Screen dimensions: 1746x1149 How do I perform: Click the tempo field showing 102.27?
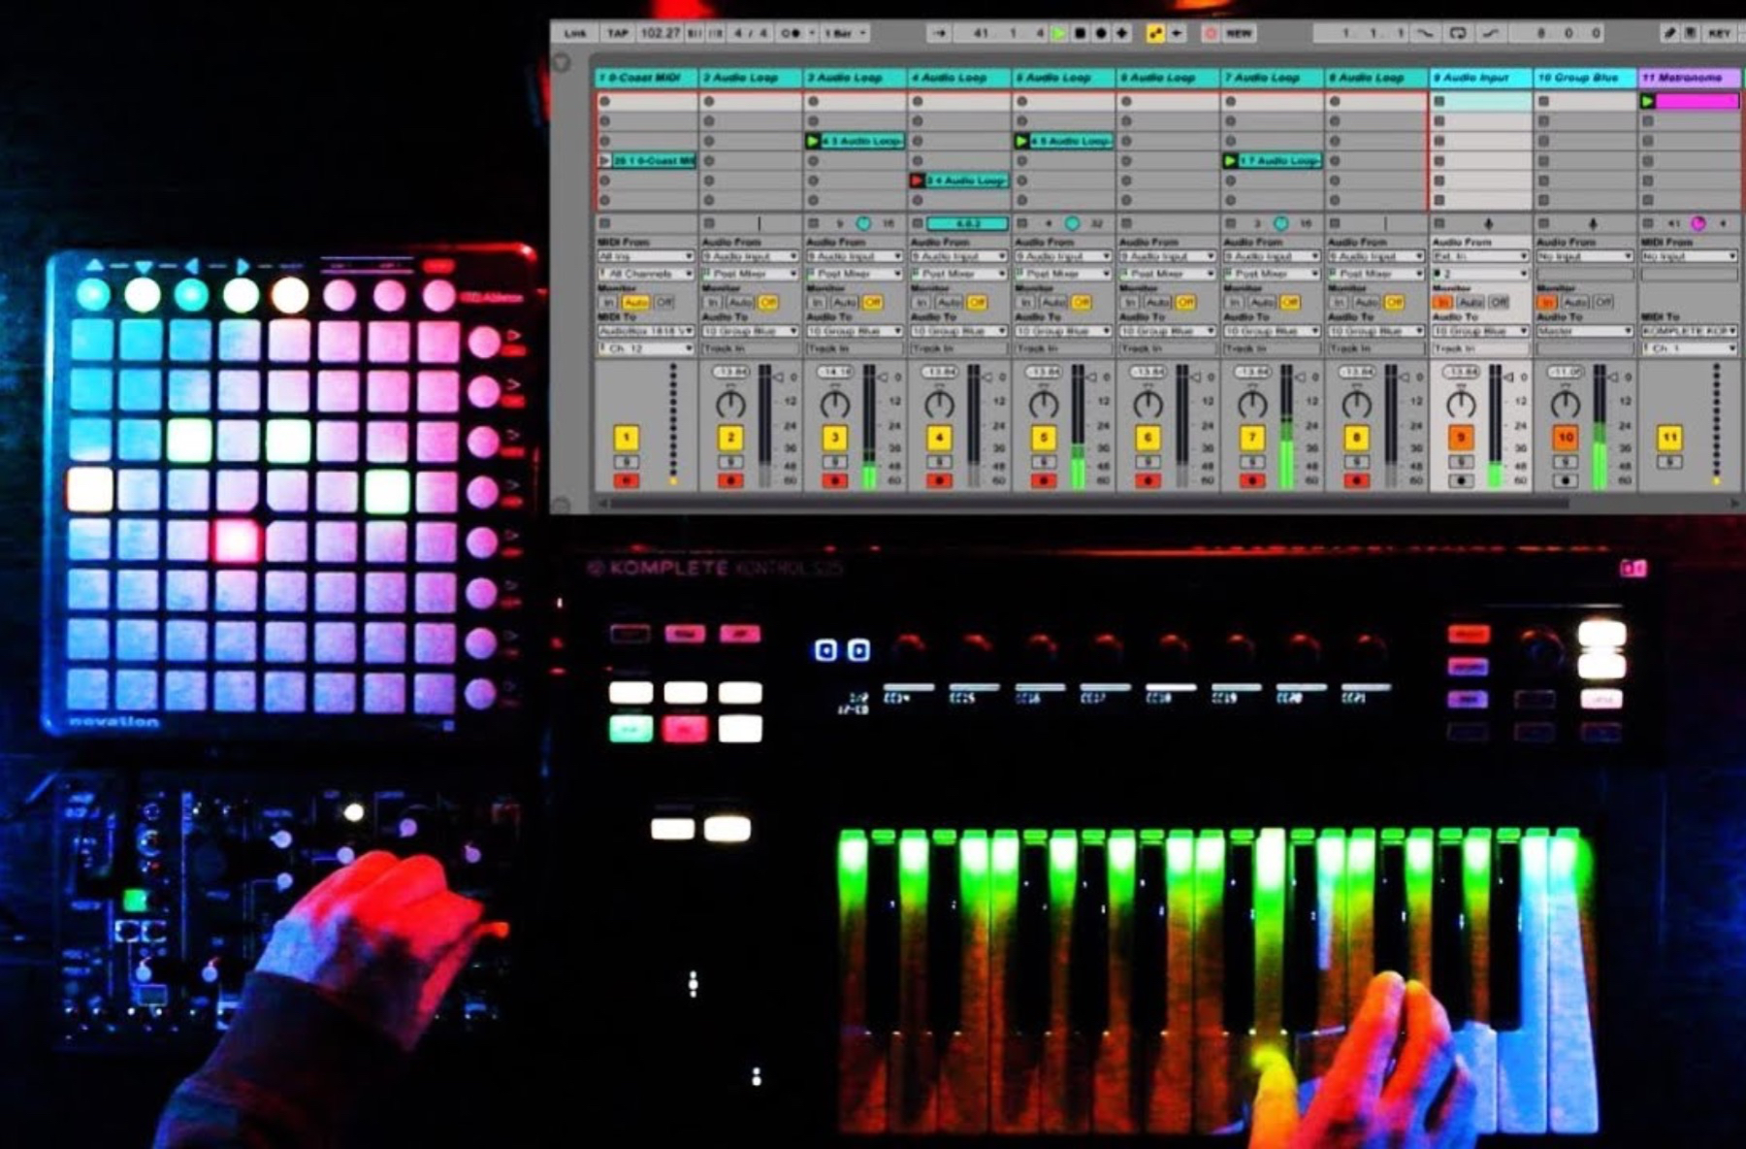point(660,33)
